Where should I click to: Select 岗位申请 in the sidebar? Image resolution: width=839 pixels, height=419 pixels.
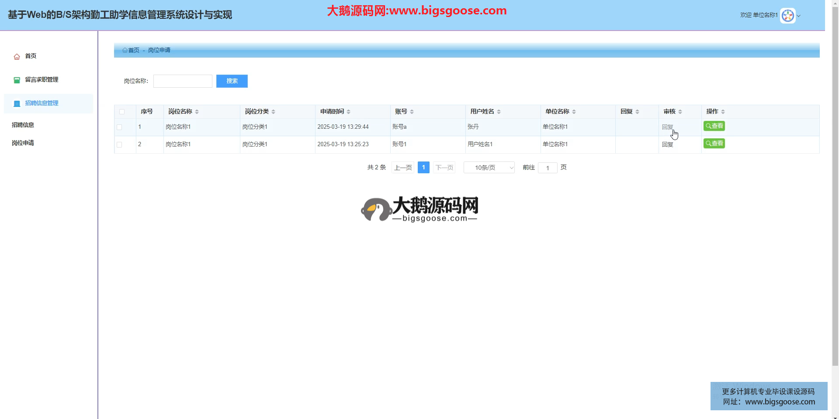coord(23,143)
